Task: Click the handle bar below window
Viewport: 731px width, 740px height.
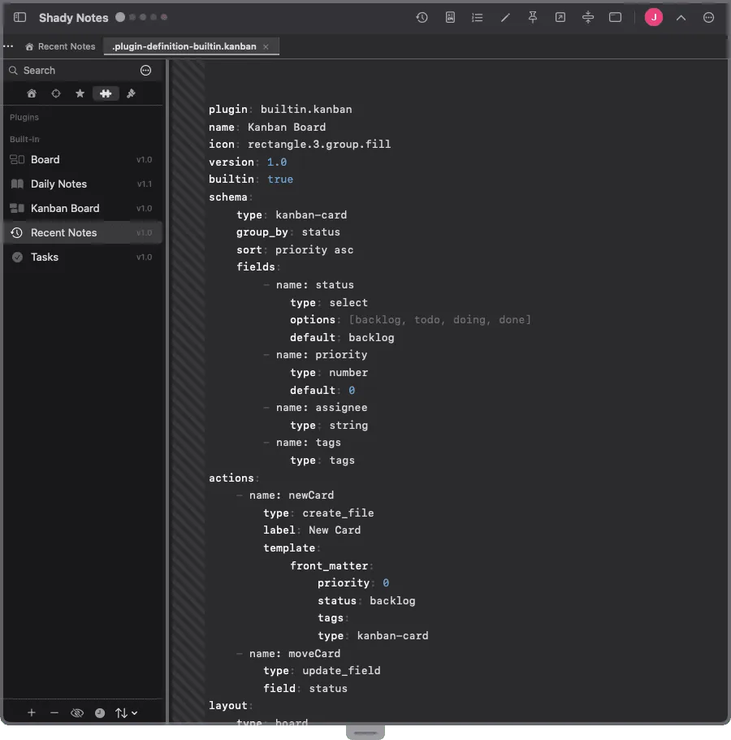Action: [x=365, y=733]
